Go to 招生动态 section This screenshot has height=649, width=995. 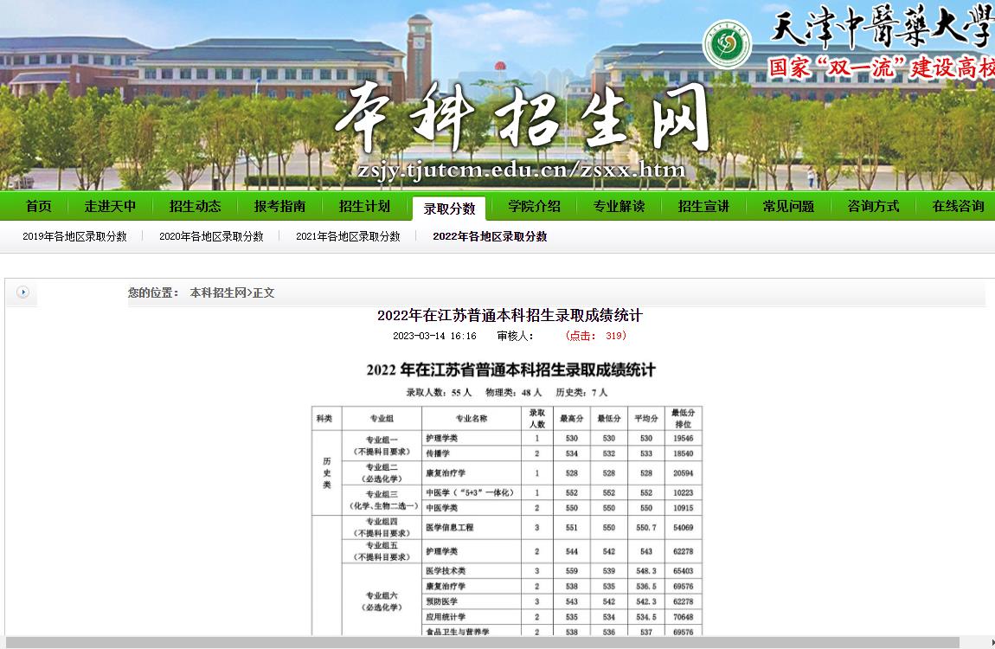point(195,206)
